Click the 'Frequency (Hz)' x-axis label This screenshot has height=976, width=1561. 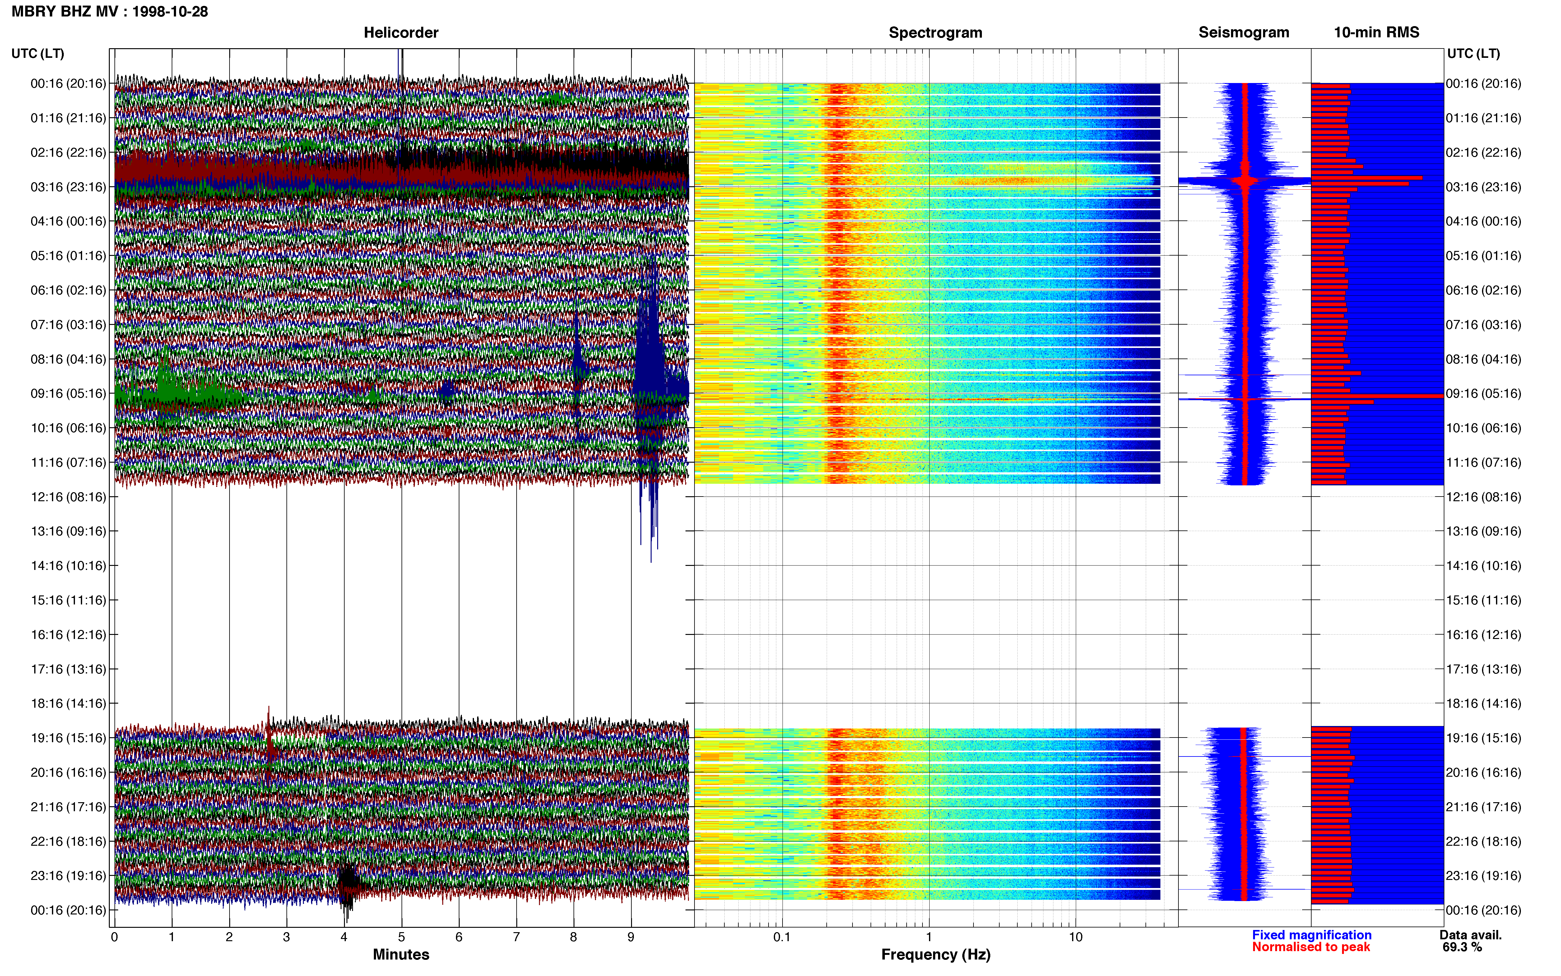tap(936, 955)
